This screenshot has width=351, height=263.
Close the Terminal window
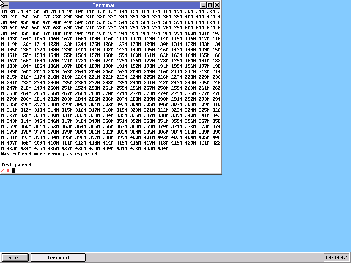pos(217,5)
